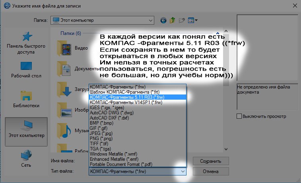Select This PC (Этот компьютер) in sidebar
The width and height of the screenshot is (301, 183).
tap(26, 132)
